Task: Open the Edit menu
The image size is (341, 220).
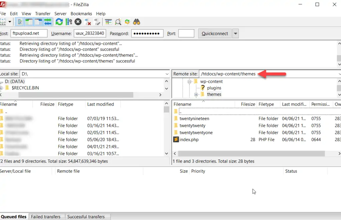Action: (14, 13)
